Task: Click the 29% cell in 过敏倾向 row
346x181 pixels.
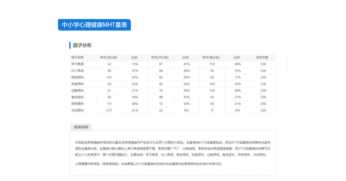Action: tap(186, 90)
